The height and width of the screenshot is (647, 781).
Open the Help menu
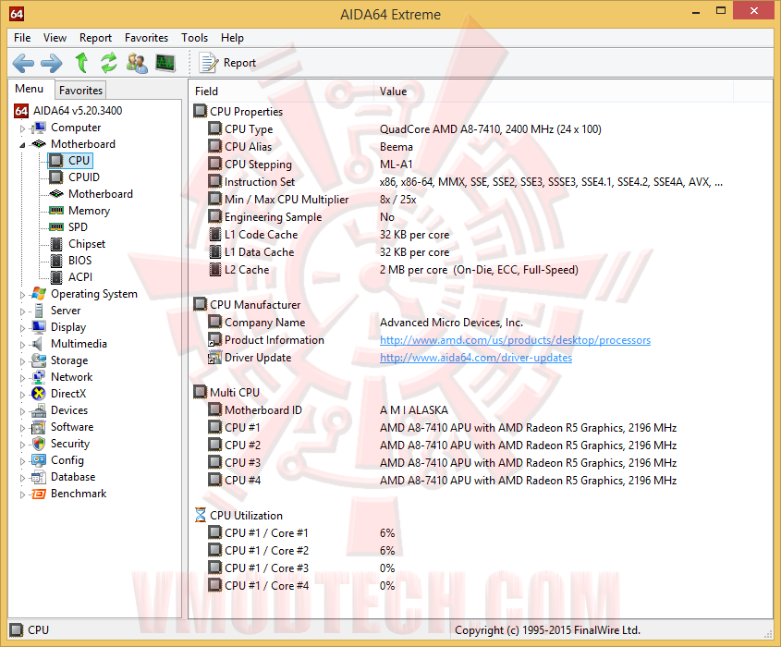[x=232, y=38]
